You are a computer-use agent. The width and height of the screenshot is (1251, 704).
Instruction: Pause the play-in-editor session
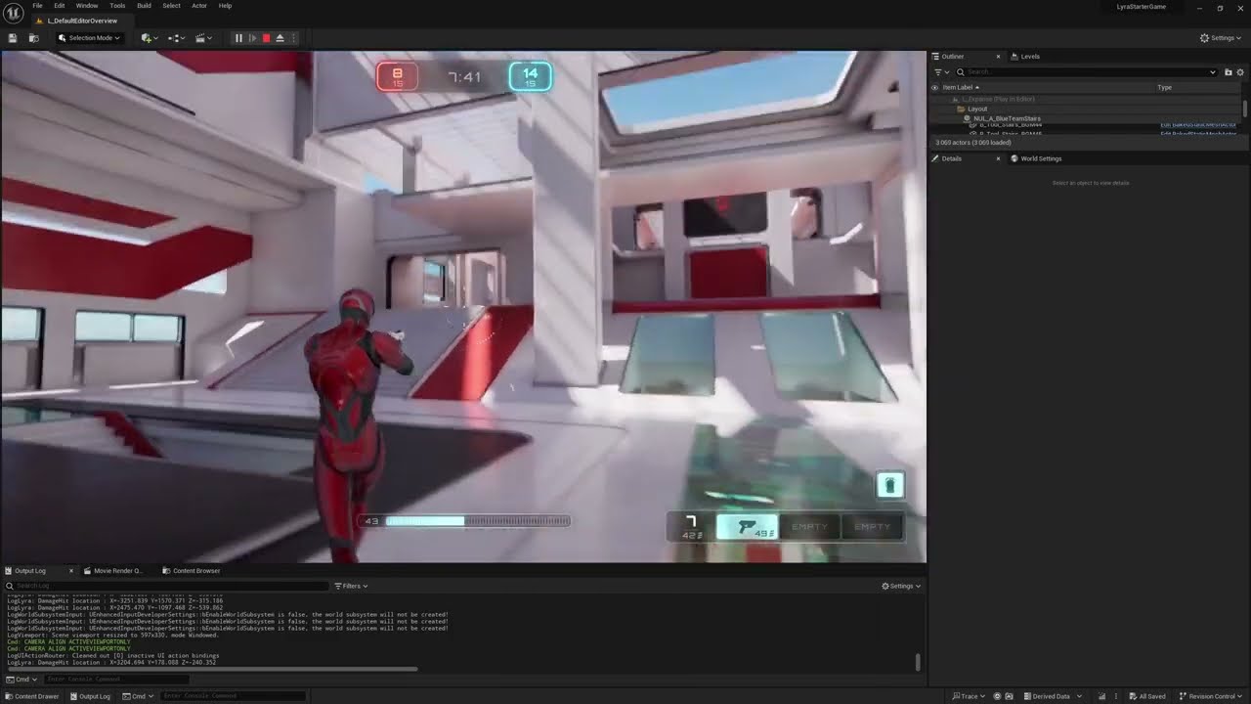(238, 38)
